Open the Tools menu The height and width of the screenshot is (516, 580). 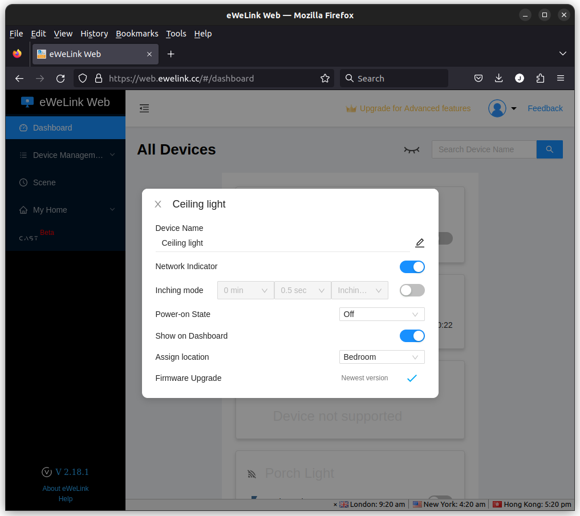(x=176, y=34)
